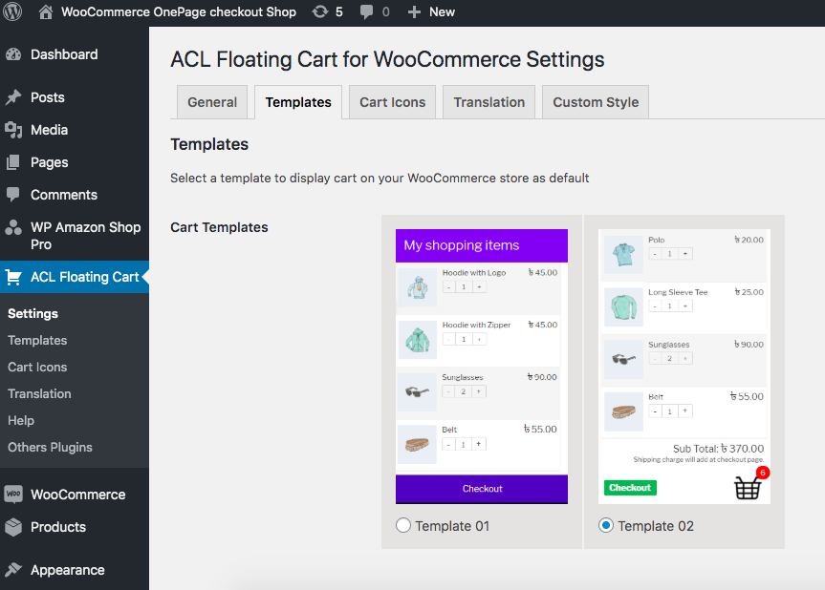Click minus stepper for Polo item
Viewport: 825px width, 590px height.
(x=655, y=254)
